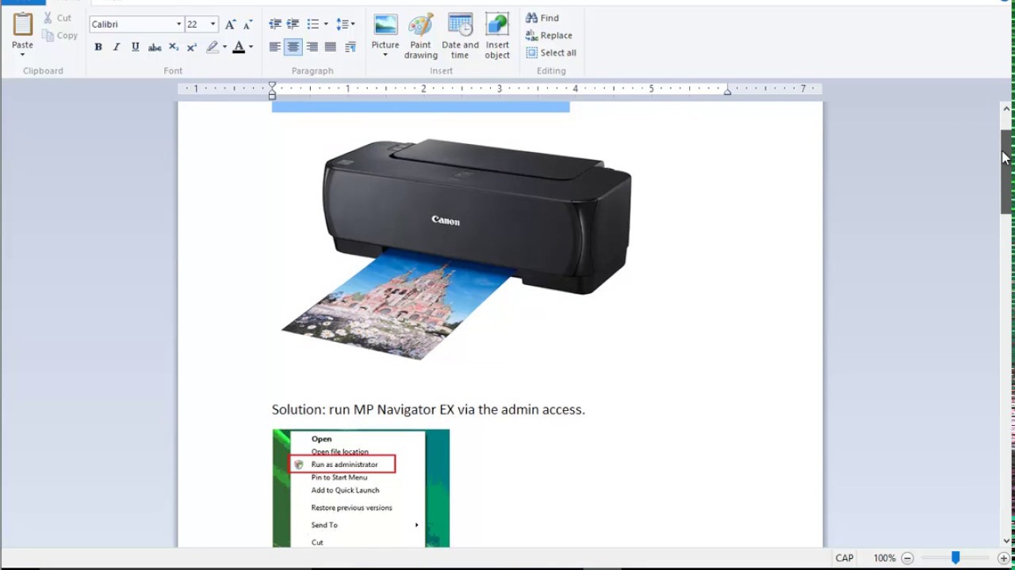
Task: Apply the text highlight color
Action: pyautogui.click(x=212, y=47)
